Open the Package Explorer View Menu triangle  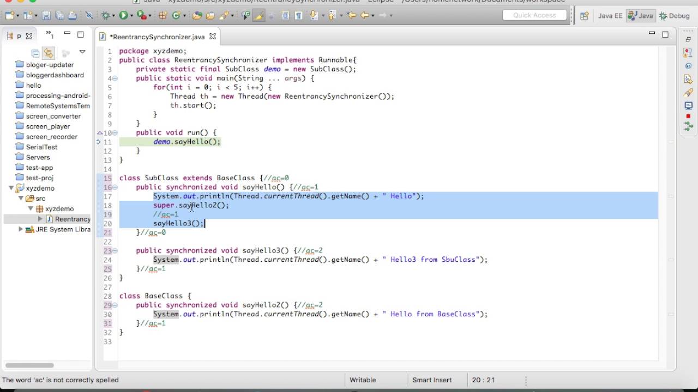pos(82,52)
